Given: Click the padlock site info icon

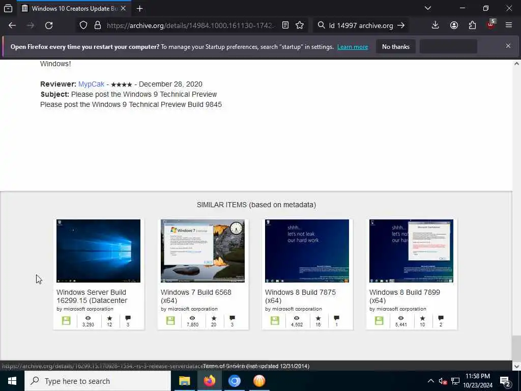Looking at the screenshot, I should pyautogui.click(x=98, y=25).
